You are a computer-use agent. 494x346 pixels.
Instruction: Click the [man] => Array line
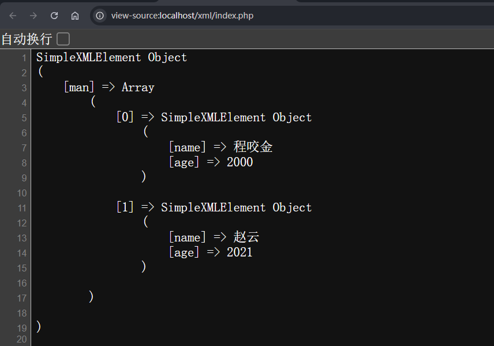coord(109,88)
